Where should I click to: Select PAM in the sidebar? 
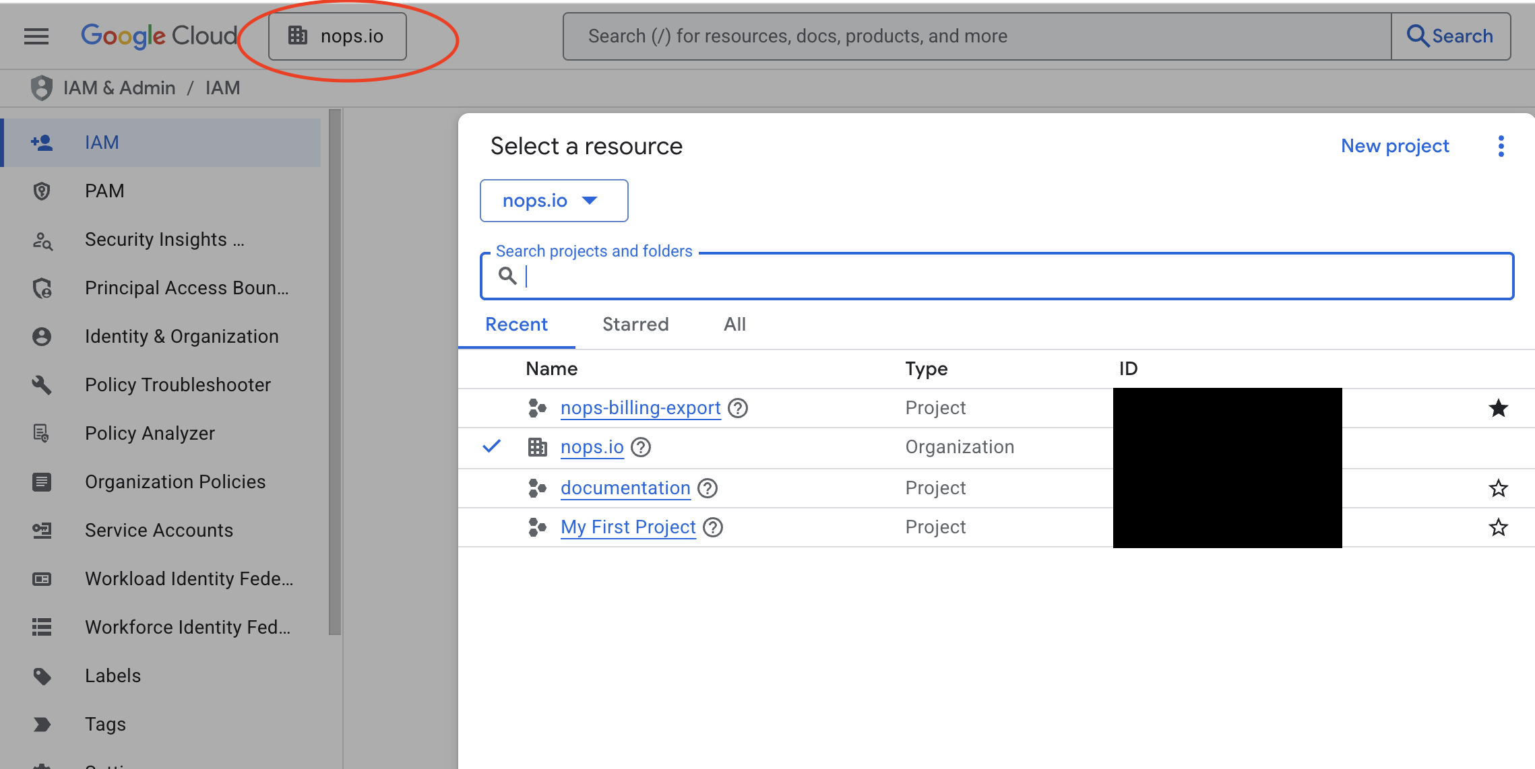tap(104, 191)
